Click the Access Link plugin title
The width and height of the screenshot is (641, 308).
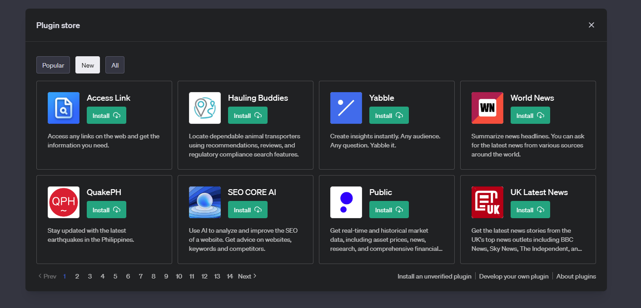coord(109,98)
